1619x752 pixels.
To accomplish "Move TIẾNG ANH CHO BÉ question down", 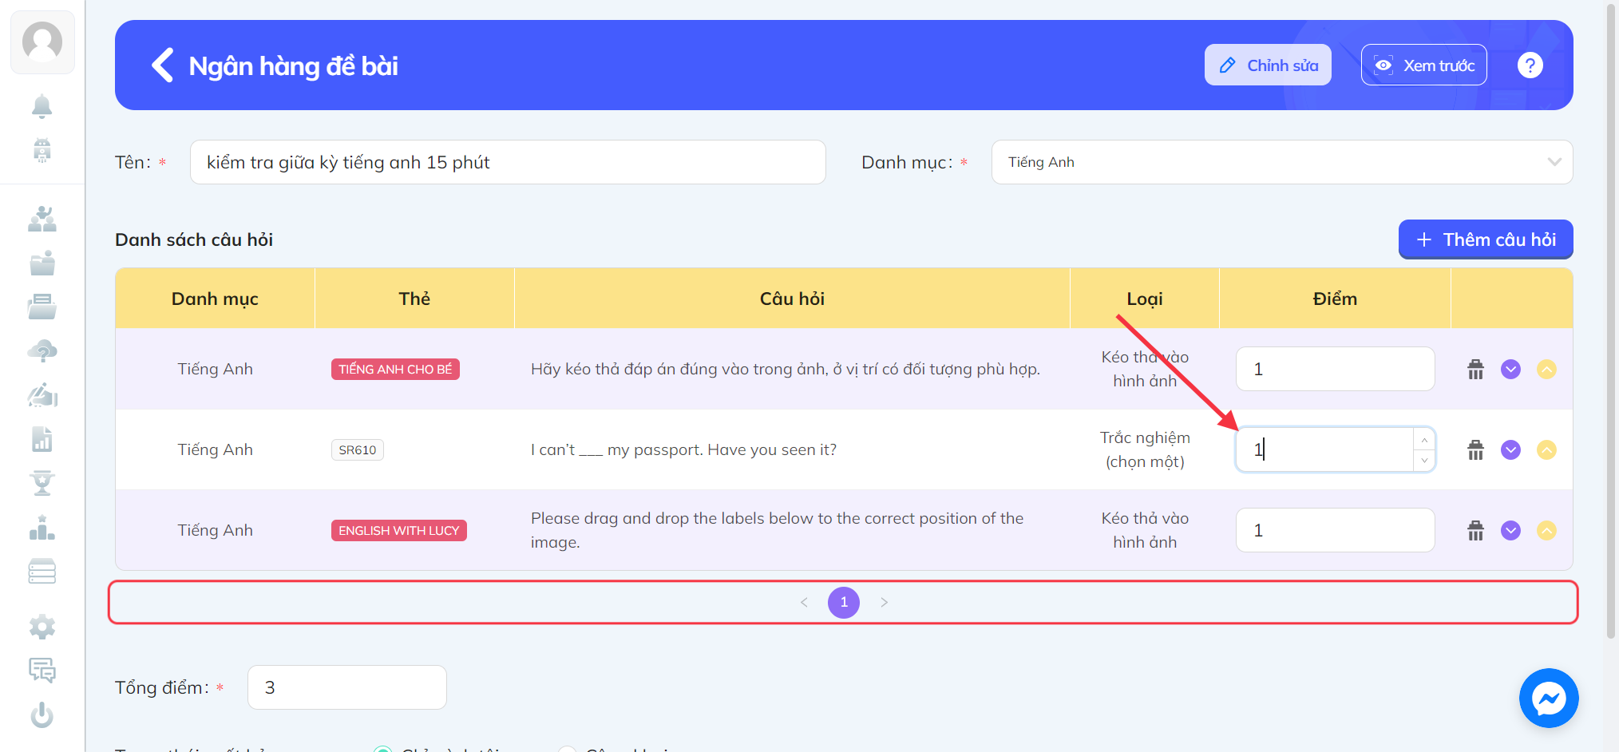I will (1510, 370).
